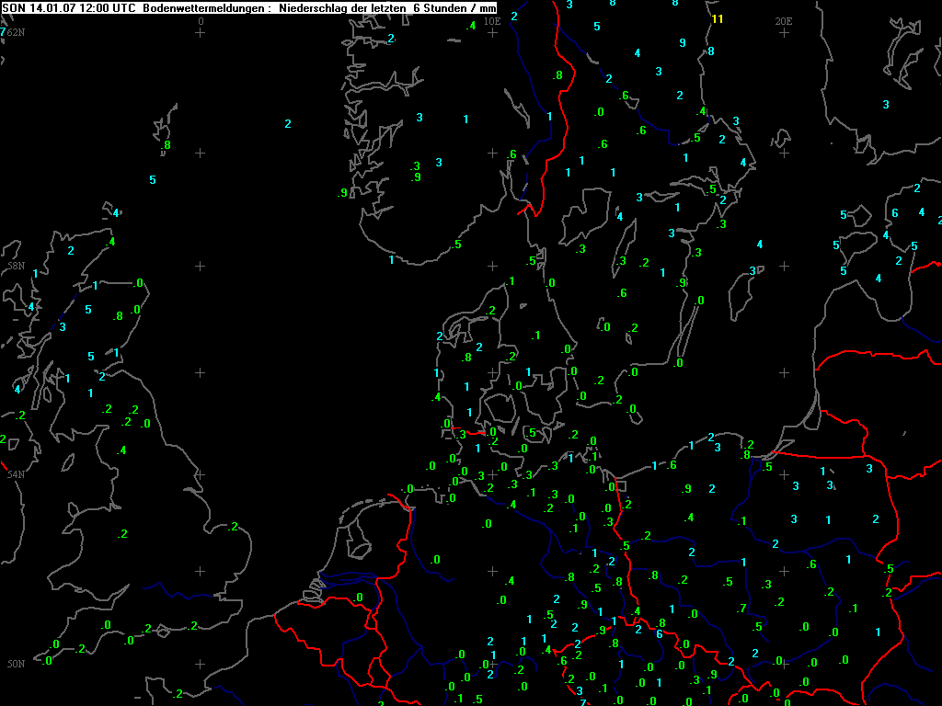Select the 54N latitude label
The height and width of the screenshot is (706, 942).
(16, 474)
